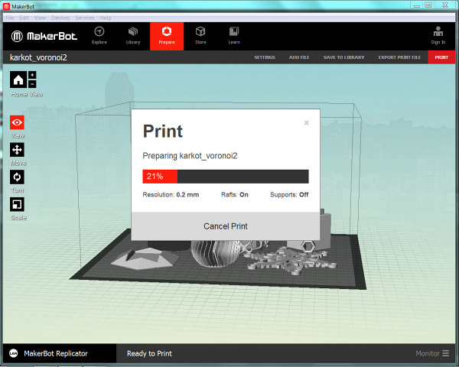Open the Devices menu

[x=60, y=18]
